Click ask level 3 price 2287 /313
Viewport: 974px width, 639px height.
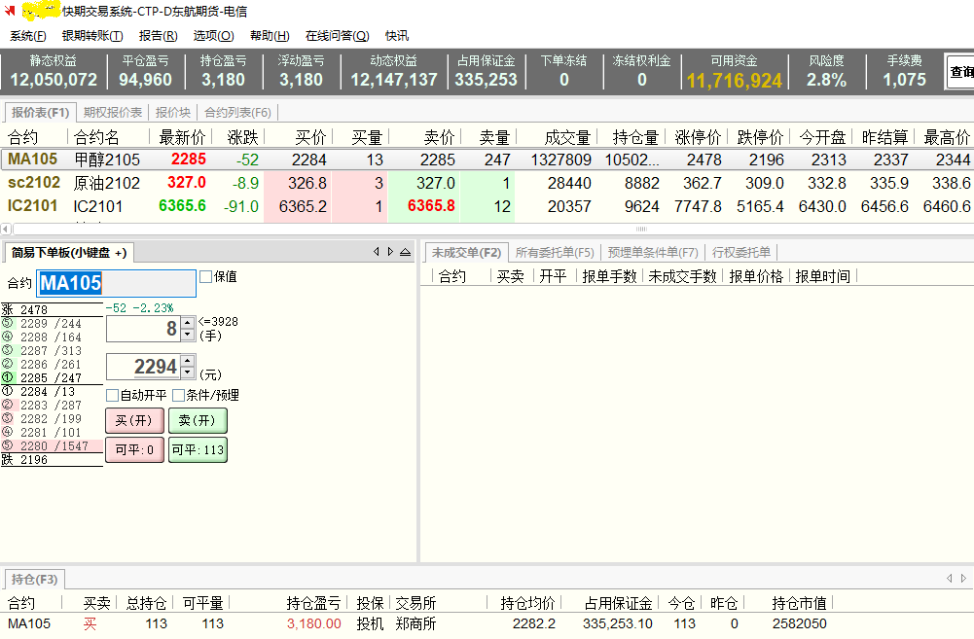click(52, 351)
